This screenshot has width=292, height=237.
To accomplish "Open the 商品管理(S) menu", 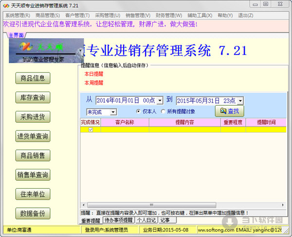I will (x=48, y=16).
